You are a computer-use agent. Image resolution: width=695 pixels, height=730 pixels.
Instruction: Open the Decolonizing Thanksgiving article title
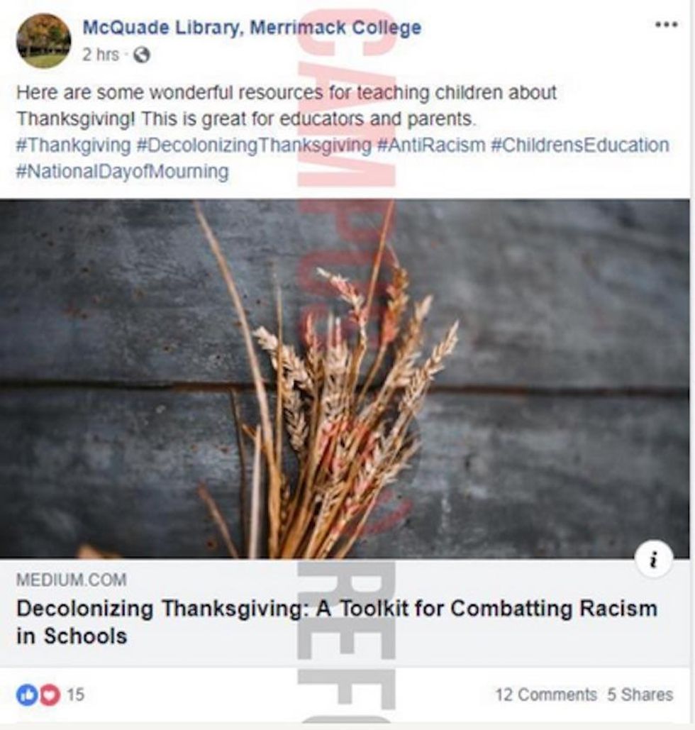tap(337, 622)
